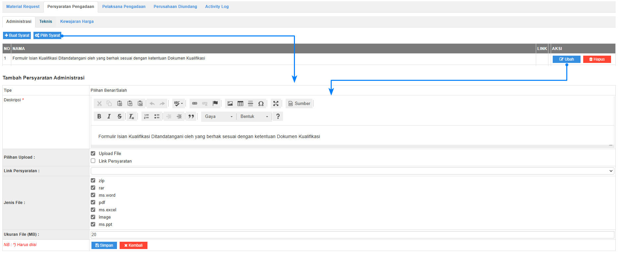
Task: Click Paste as plain text icon
Action: tap(130, 104)
